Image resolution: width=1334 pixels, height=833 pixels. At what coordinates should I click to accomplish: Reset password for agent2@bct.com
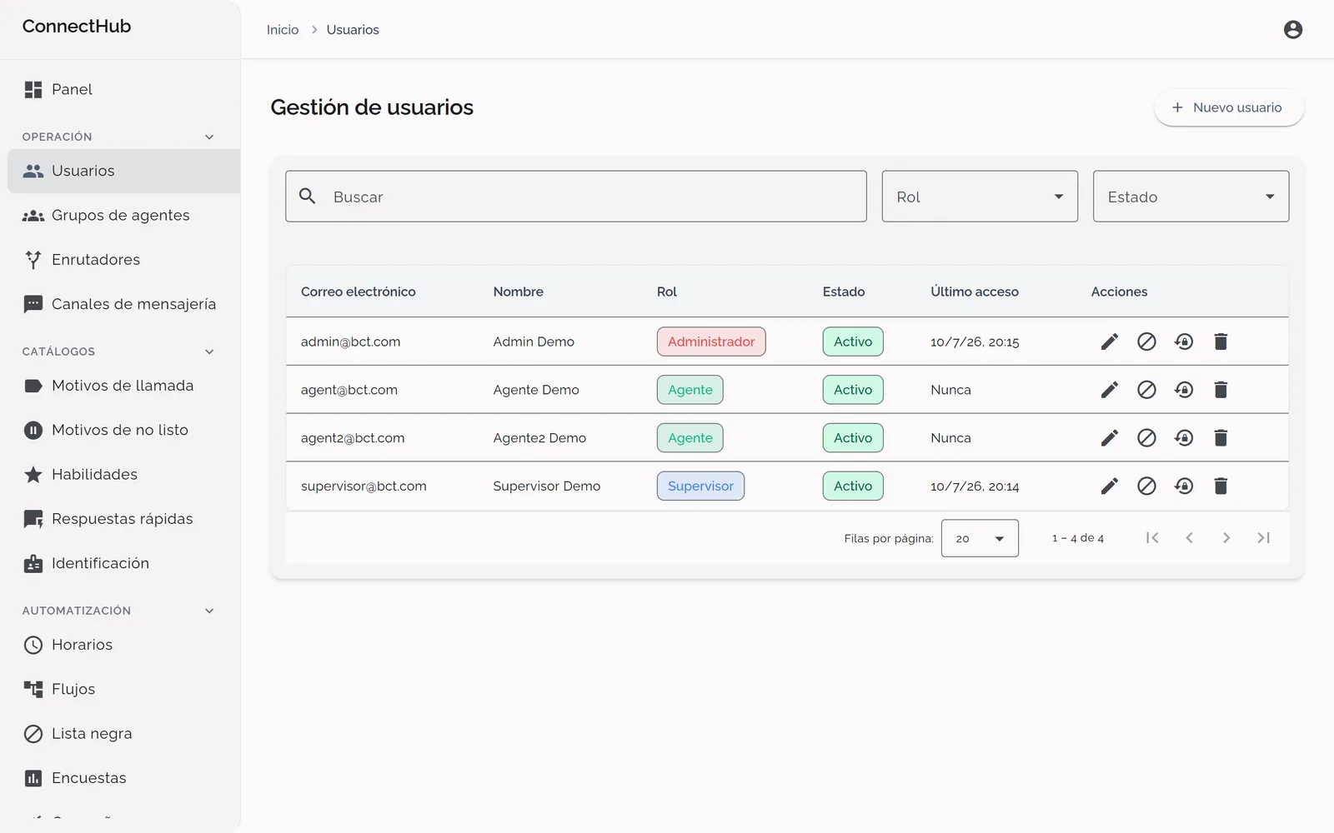1184,438
